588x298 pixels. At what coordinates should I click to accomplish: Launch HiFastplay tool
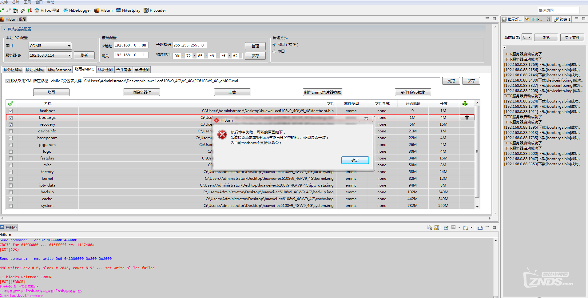click(x=128, y=10)
